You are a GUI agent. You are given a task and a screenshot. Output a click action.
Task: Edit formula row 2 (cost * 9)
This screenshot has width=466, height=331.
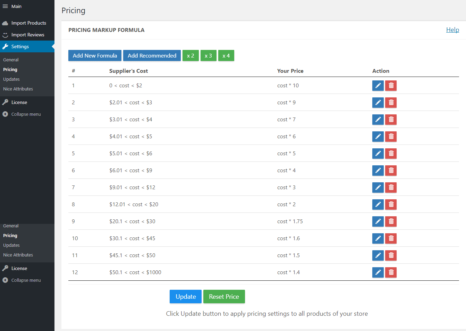378,103
